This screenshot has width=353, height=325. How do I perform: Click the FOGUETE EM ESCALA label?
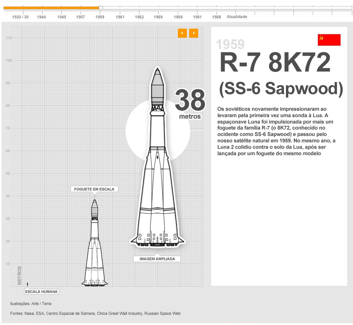tap(94, 189)
